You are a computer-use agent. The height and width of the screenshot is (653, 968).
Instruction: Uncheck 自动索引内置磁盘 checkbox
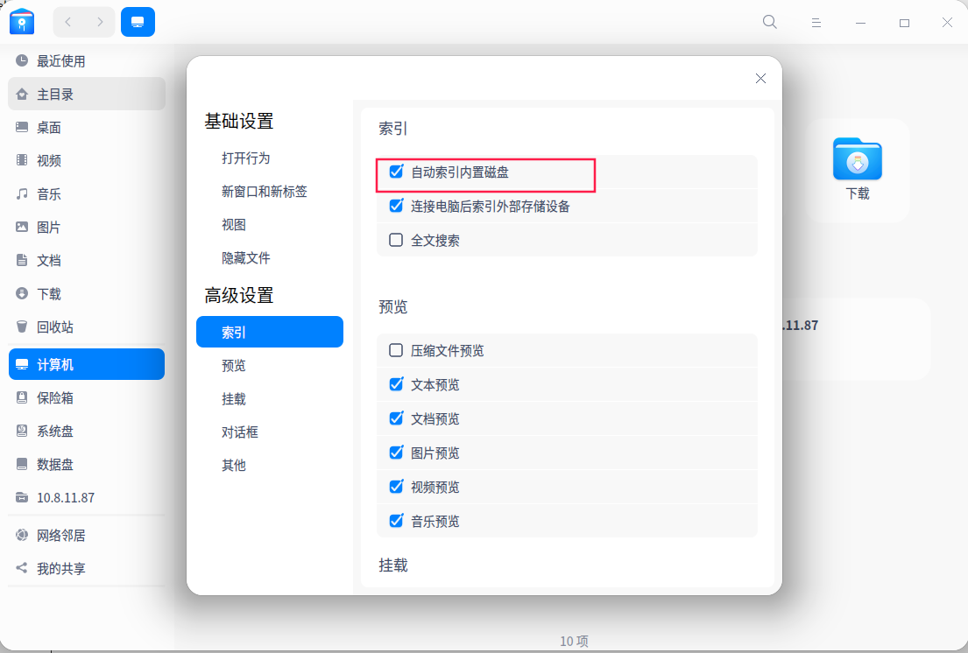(396, 172)
